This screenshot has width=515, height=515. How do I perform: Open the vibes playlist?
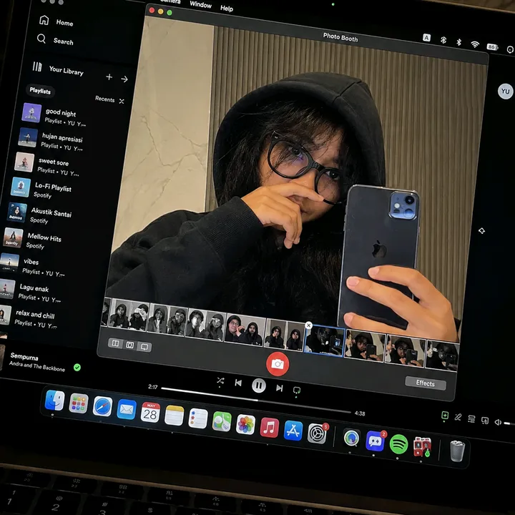point(32,265)
